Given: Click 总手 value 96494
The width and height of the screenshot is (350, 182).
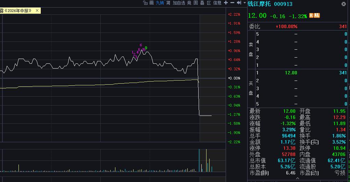Looking at the screenshot, I should 289,136.
